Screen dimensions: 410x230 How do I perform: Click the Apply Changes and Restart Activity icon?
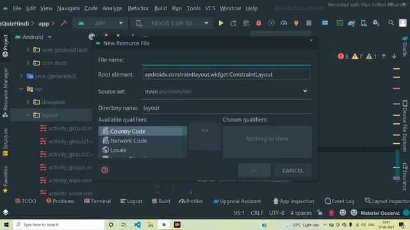[233, 23]
